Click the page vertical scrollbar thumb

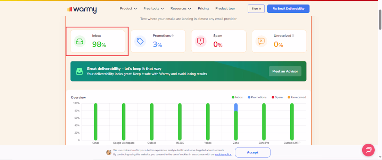[380, 19]
